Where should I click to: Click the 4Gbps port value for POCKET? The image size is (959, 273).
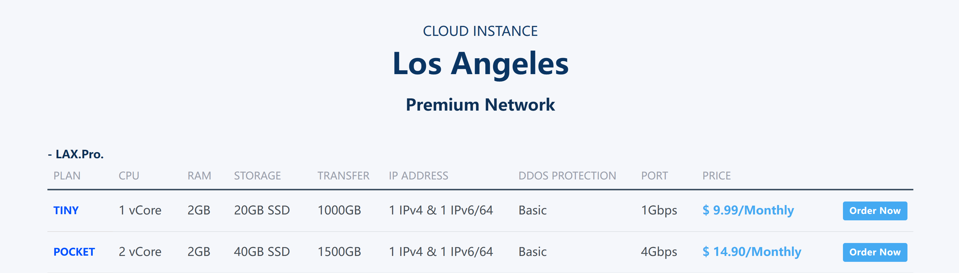(x=659, y=252)
